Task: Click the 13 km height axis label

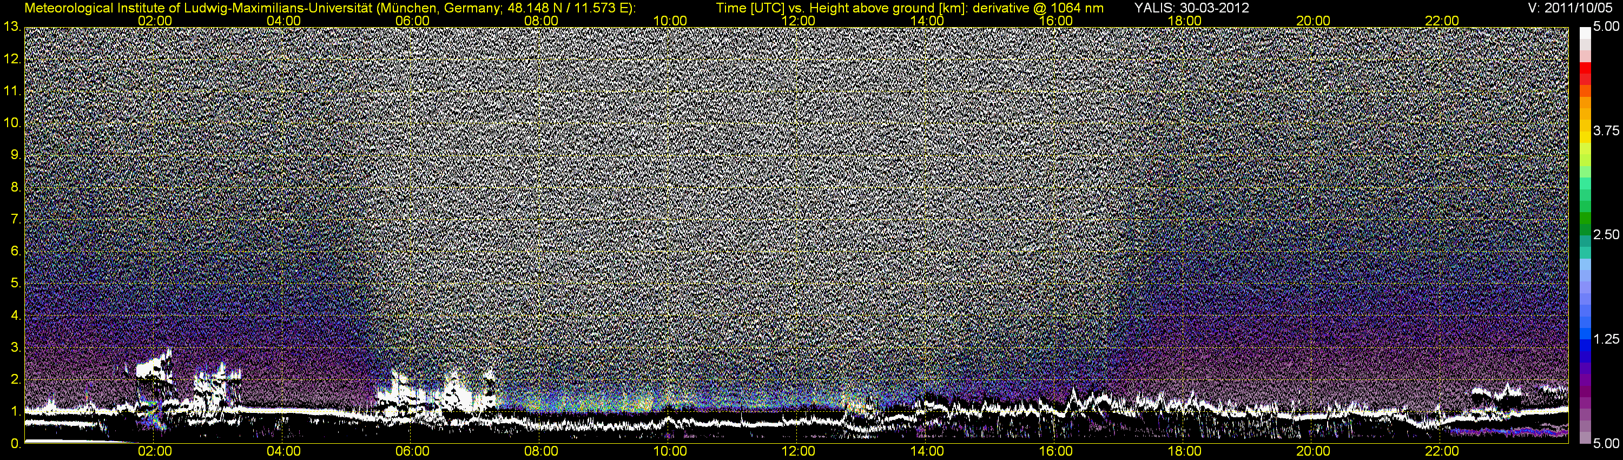Action: coord(11,27)
